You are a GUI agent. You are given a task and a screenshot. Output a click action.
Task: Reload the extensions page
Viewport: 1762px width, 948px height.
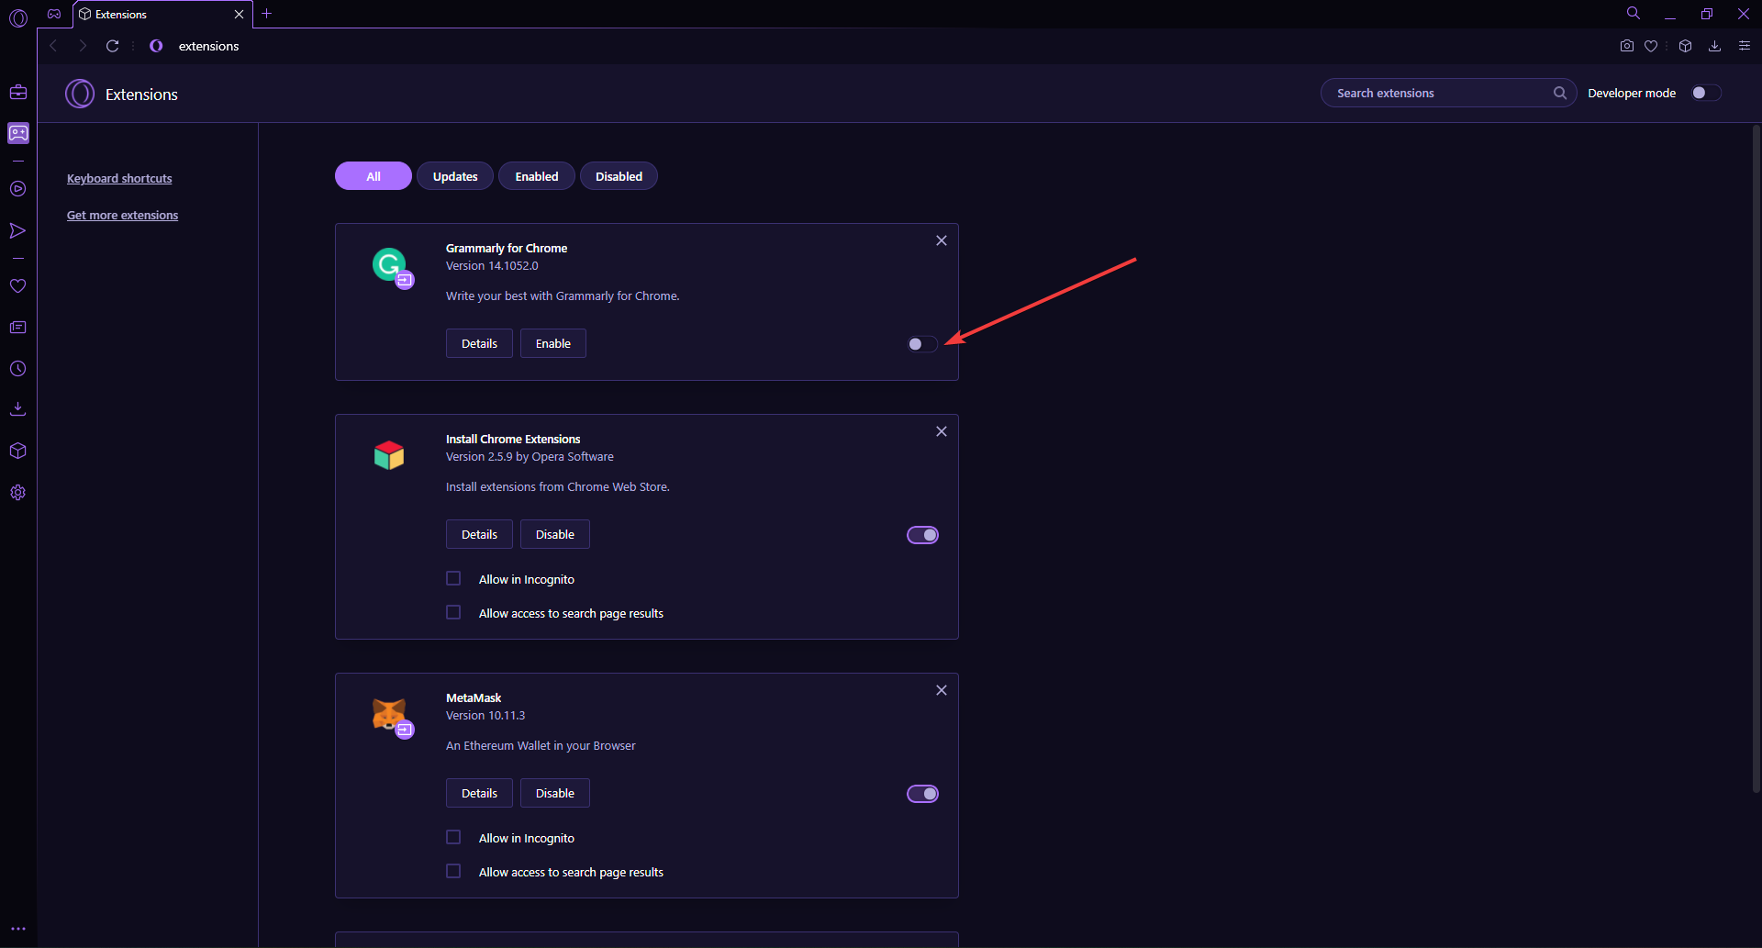[x=112, y=46]
